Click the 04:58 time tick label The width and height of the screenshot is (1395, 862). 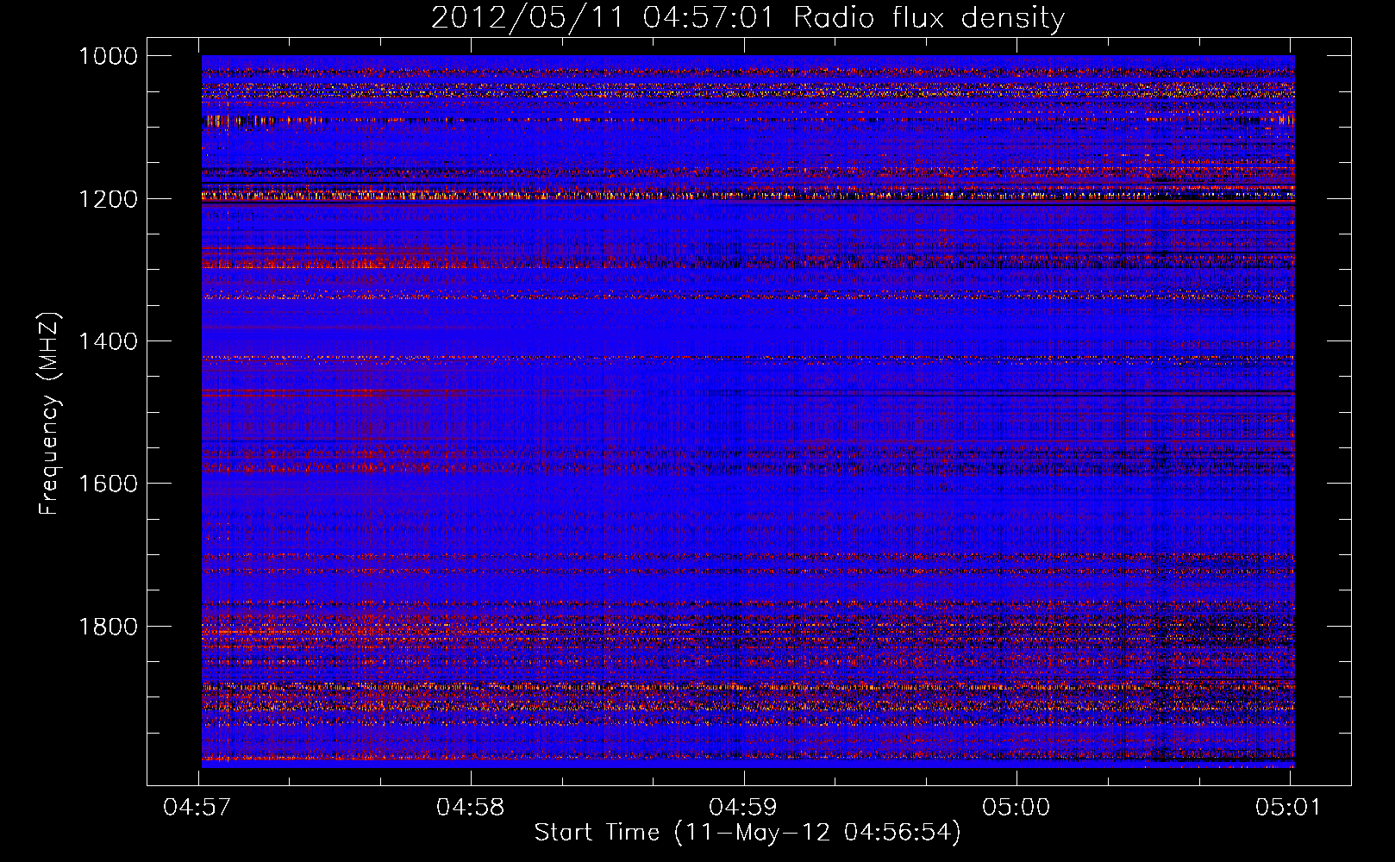click(x=470, y=808)
